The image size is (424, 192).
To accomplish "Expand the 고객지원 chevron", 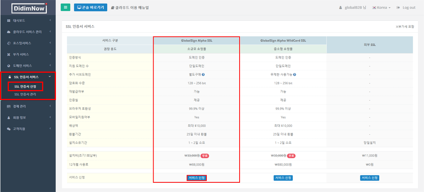I will (x=50, y=129).
